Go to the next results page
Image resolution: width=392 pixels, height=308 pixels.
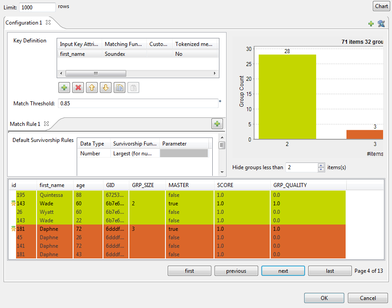pyautogui.click(x=283, y=271)
